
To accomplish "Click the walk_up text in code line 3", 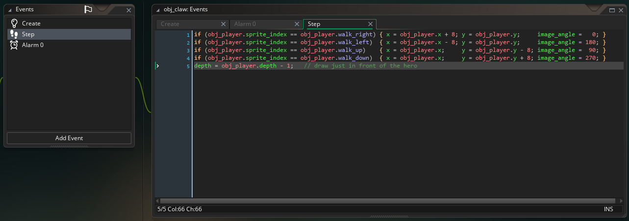I will pos(350,50).
